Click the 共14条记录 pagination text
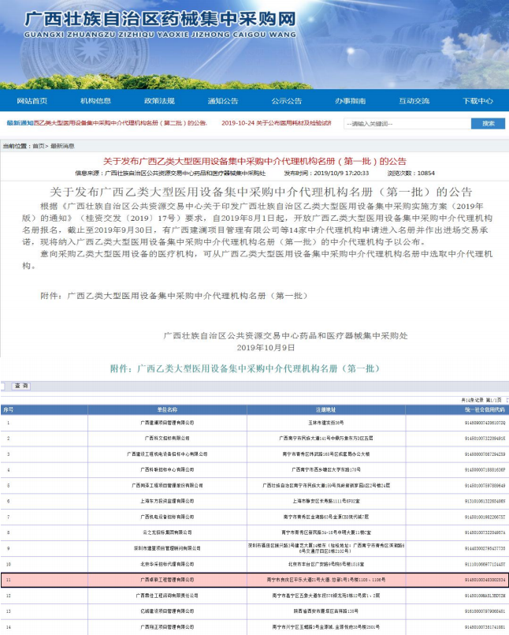The width and height of the screenshot is (509, 635). click(x=481, y=400)
